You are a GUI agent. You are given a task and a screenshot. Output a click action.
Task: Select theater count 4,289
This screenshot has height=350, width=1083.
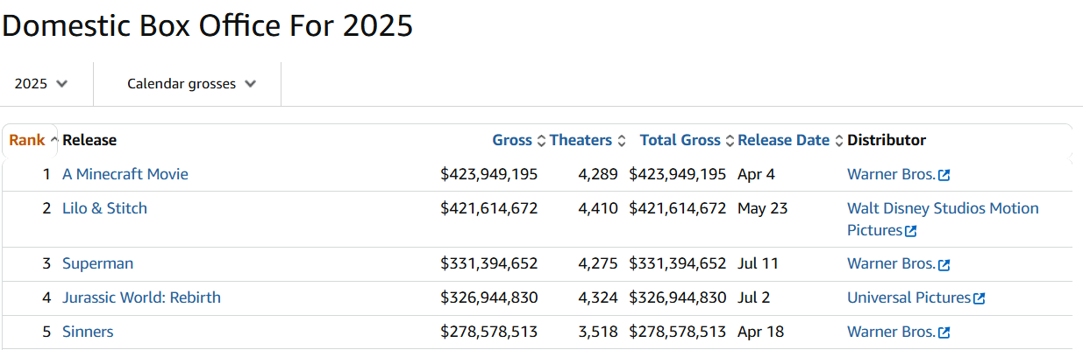[598, 174]
